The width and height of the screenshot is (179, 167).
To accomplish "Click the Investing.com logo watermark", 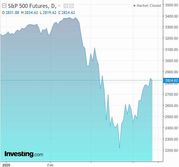I will click(24, 154).
